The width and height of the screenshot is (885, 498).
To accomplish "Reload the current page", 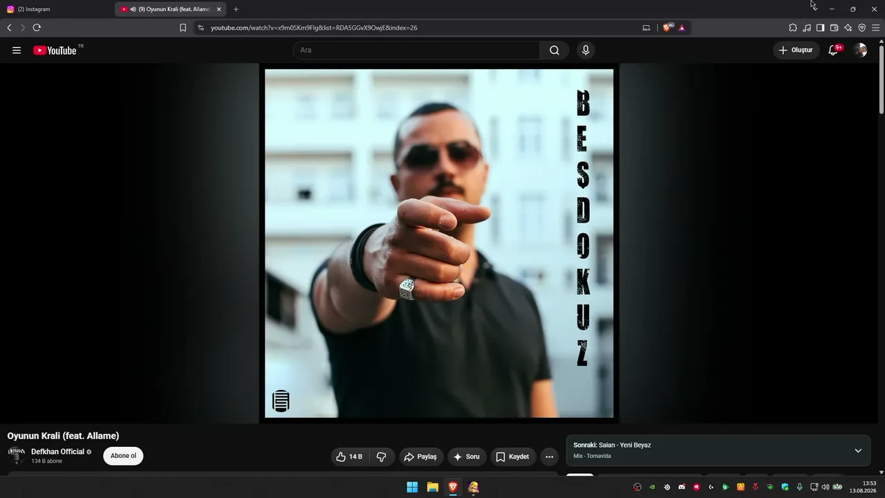I will pyautogui.click(x=37, y=28).
